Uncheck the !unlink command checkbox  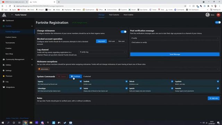(x=126, y=82)
